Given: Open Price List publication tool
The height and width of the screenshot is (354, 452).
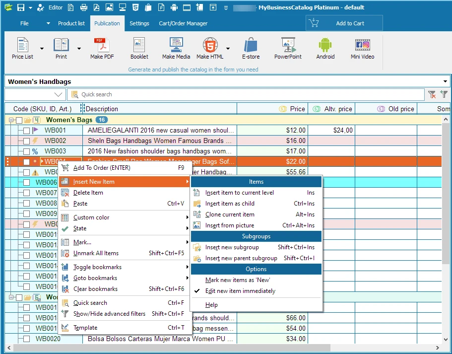Looking at the screenshot, I should (22, 49).
